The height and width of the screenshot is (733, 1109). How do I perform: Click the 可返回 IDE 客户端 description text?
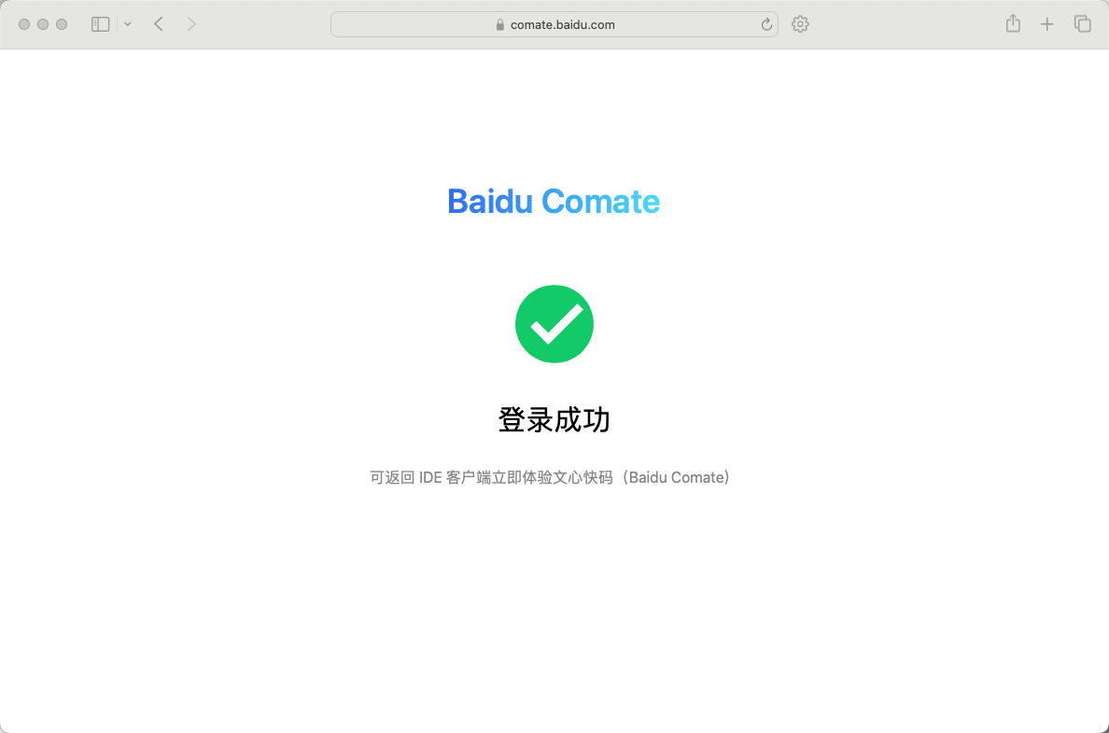click(x=550, y=477)
